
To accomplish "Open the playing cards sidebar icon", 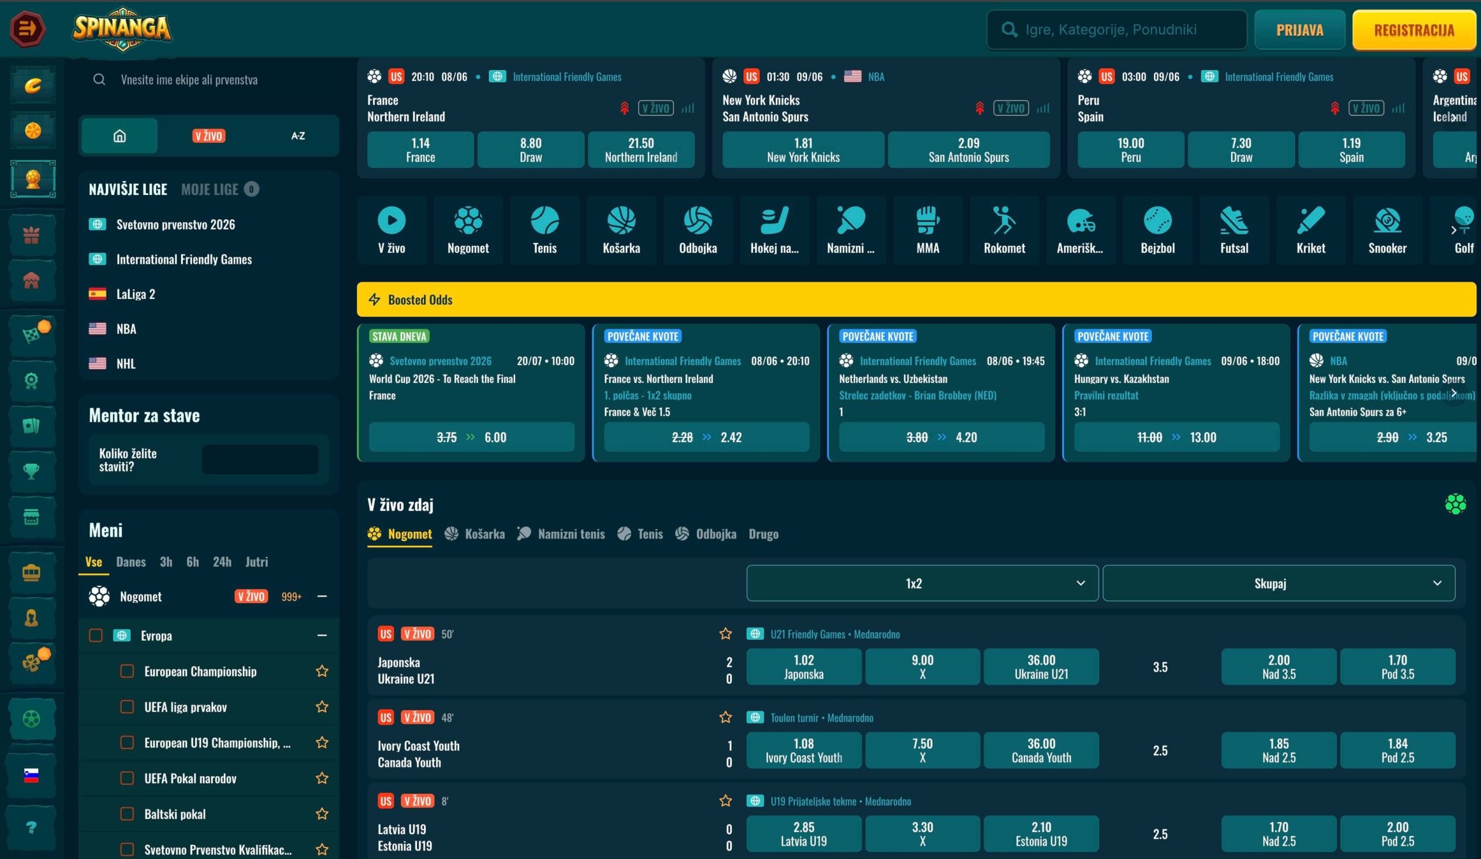I will click(x=32, y=426).
